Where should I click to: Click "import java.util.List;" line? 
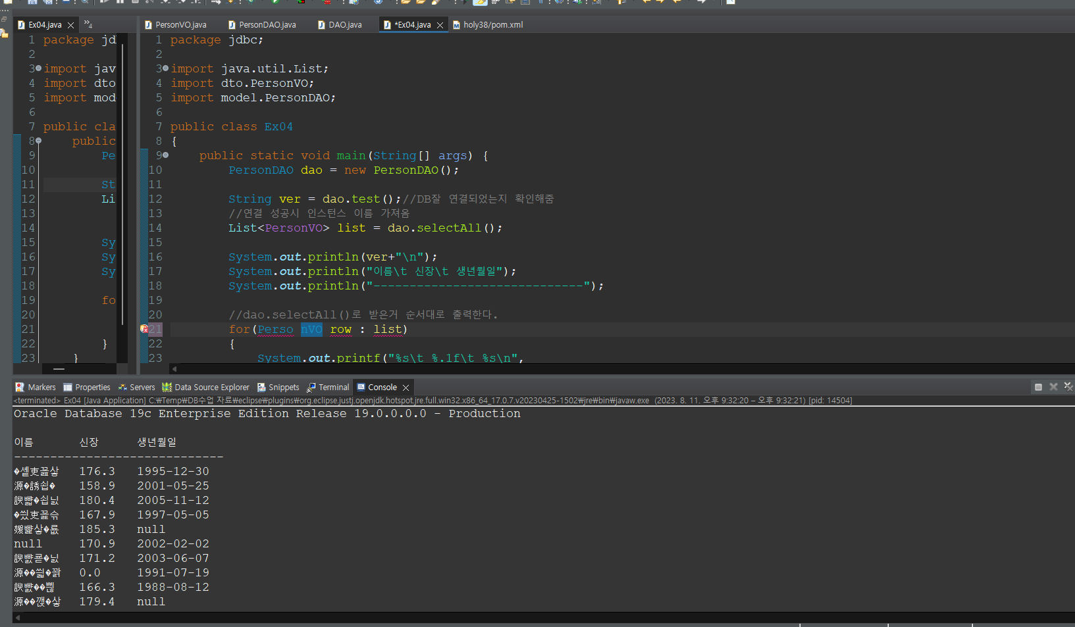pyautogui.click(x=249, y=69)
